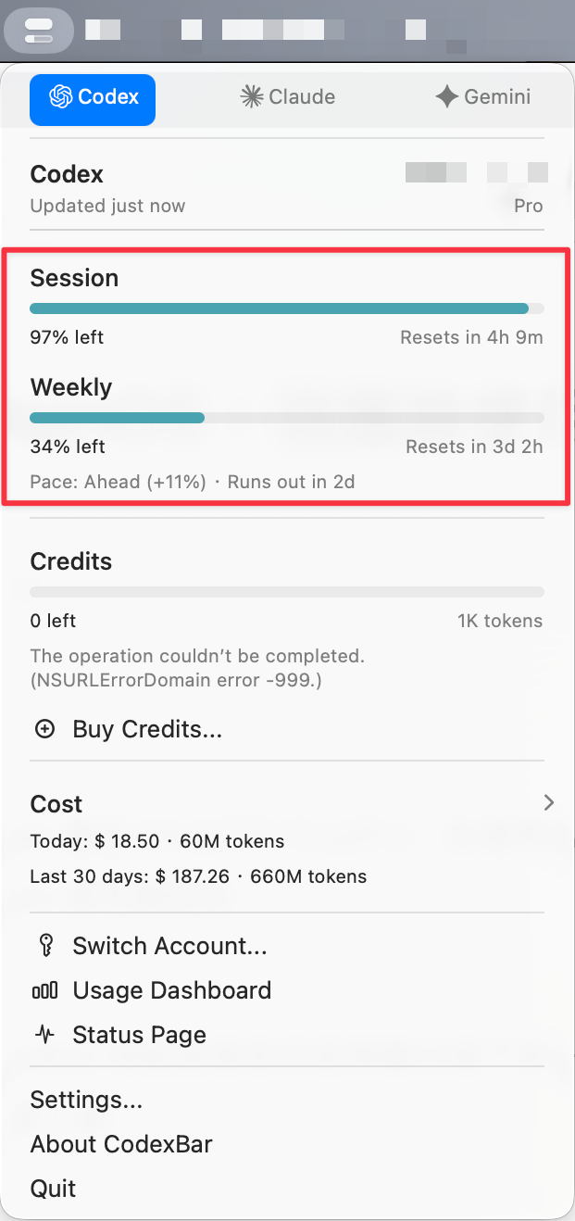575x1221 pixels.
Task: Click the Claude asterisk icon
Action: (x=252, y=96)
